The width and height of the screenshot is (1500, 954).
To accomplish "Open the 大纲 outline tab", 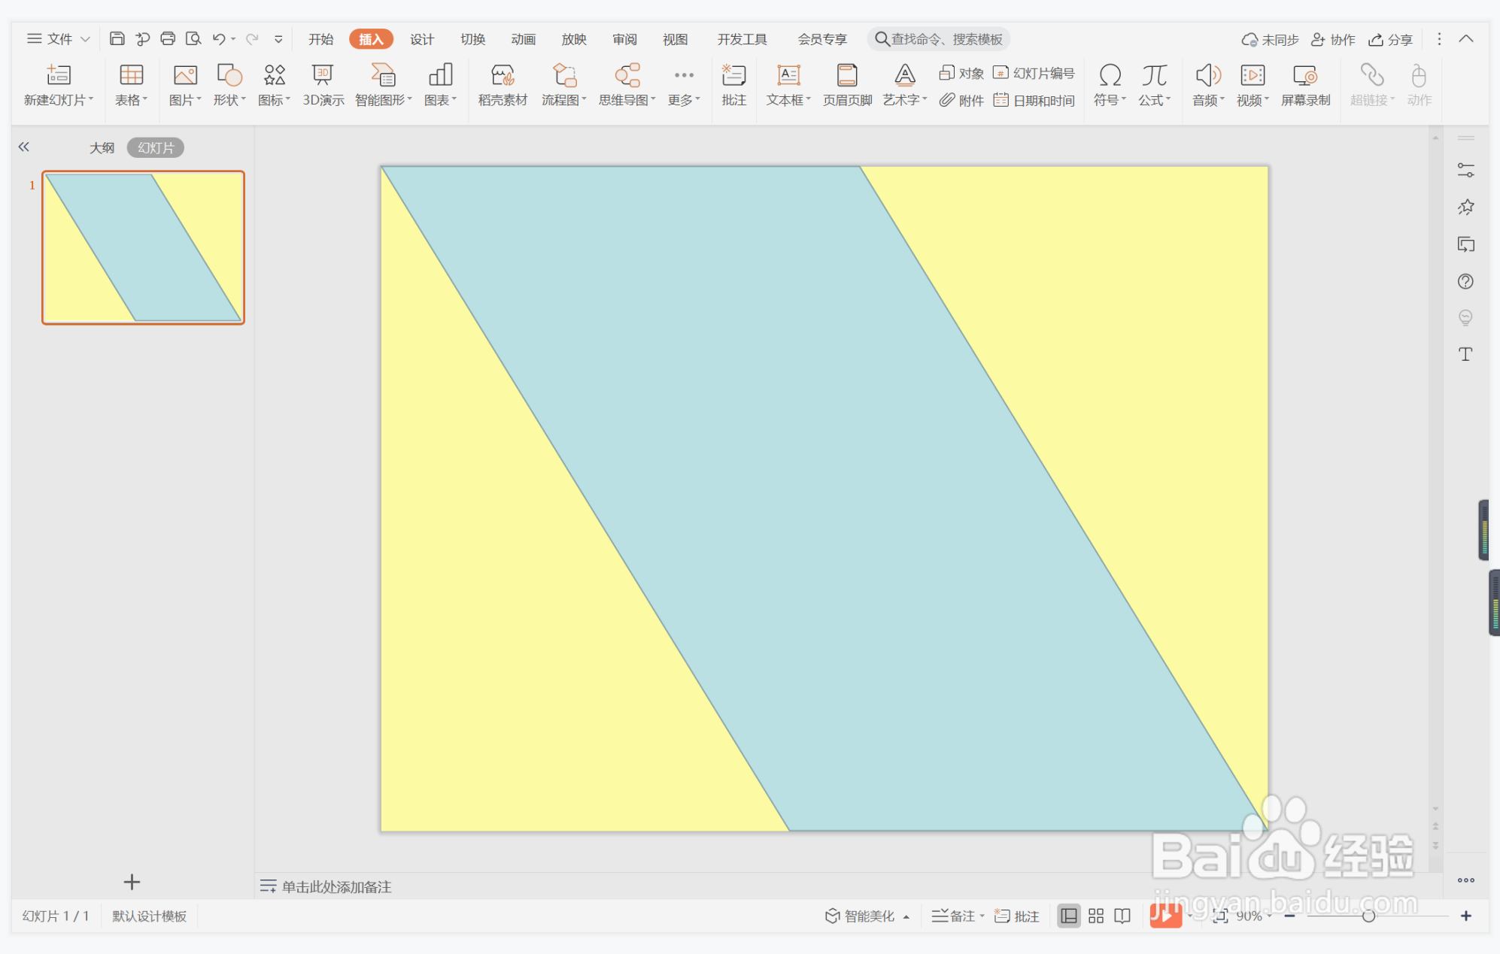I will pos(102,147).
